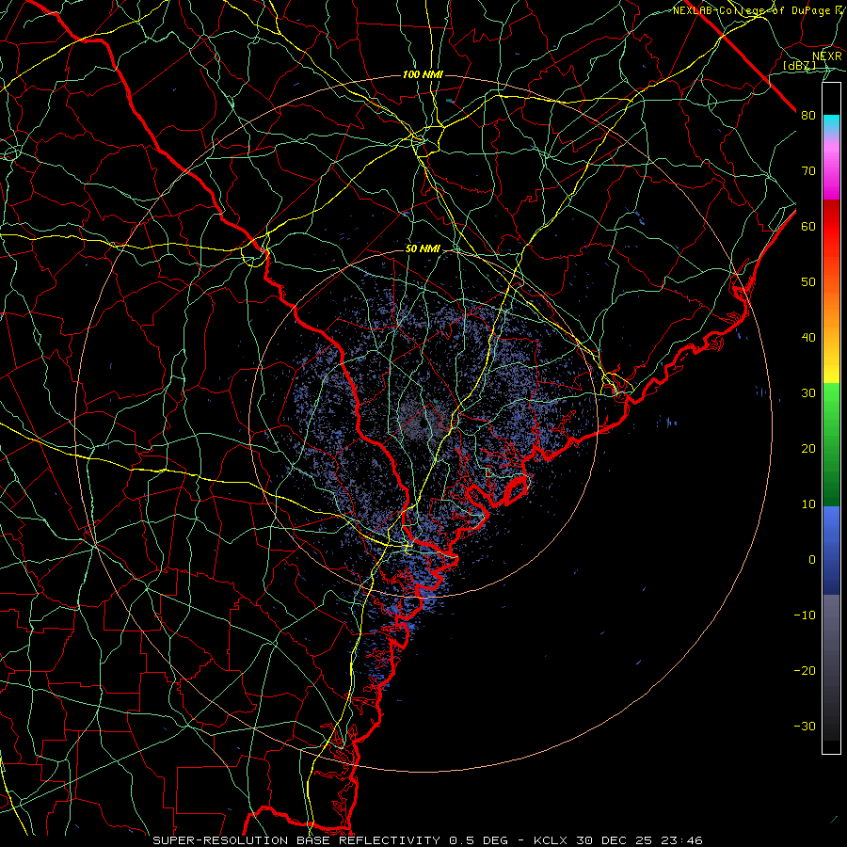Viewport: 847px width, 847px height.
Task: Select the 60 dBZ scale value
Action: tap(808, 226)
